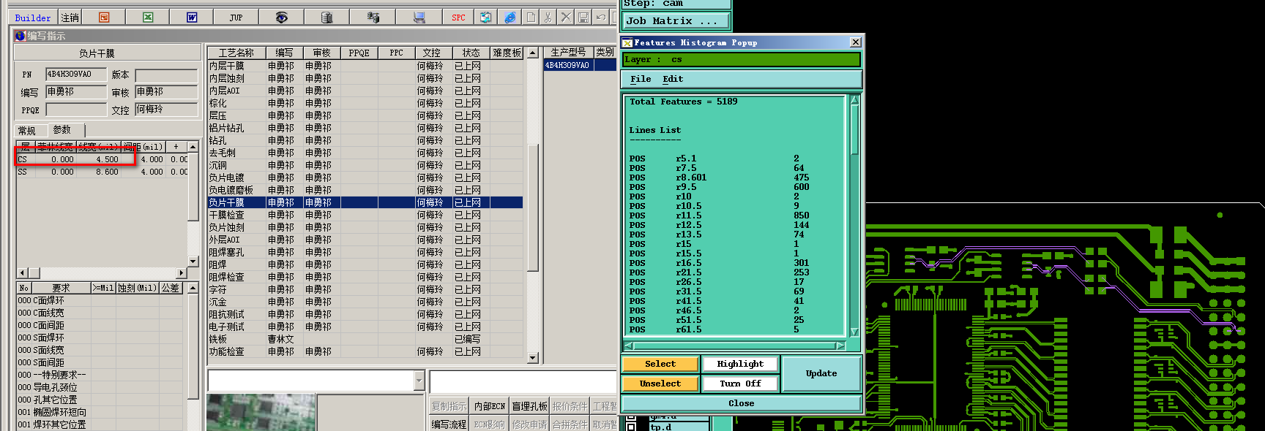Click the Turn Off button

tap(740, 384)
